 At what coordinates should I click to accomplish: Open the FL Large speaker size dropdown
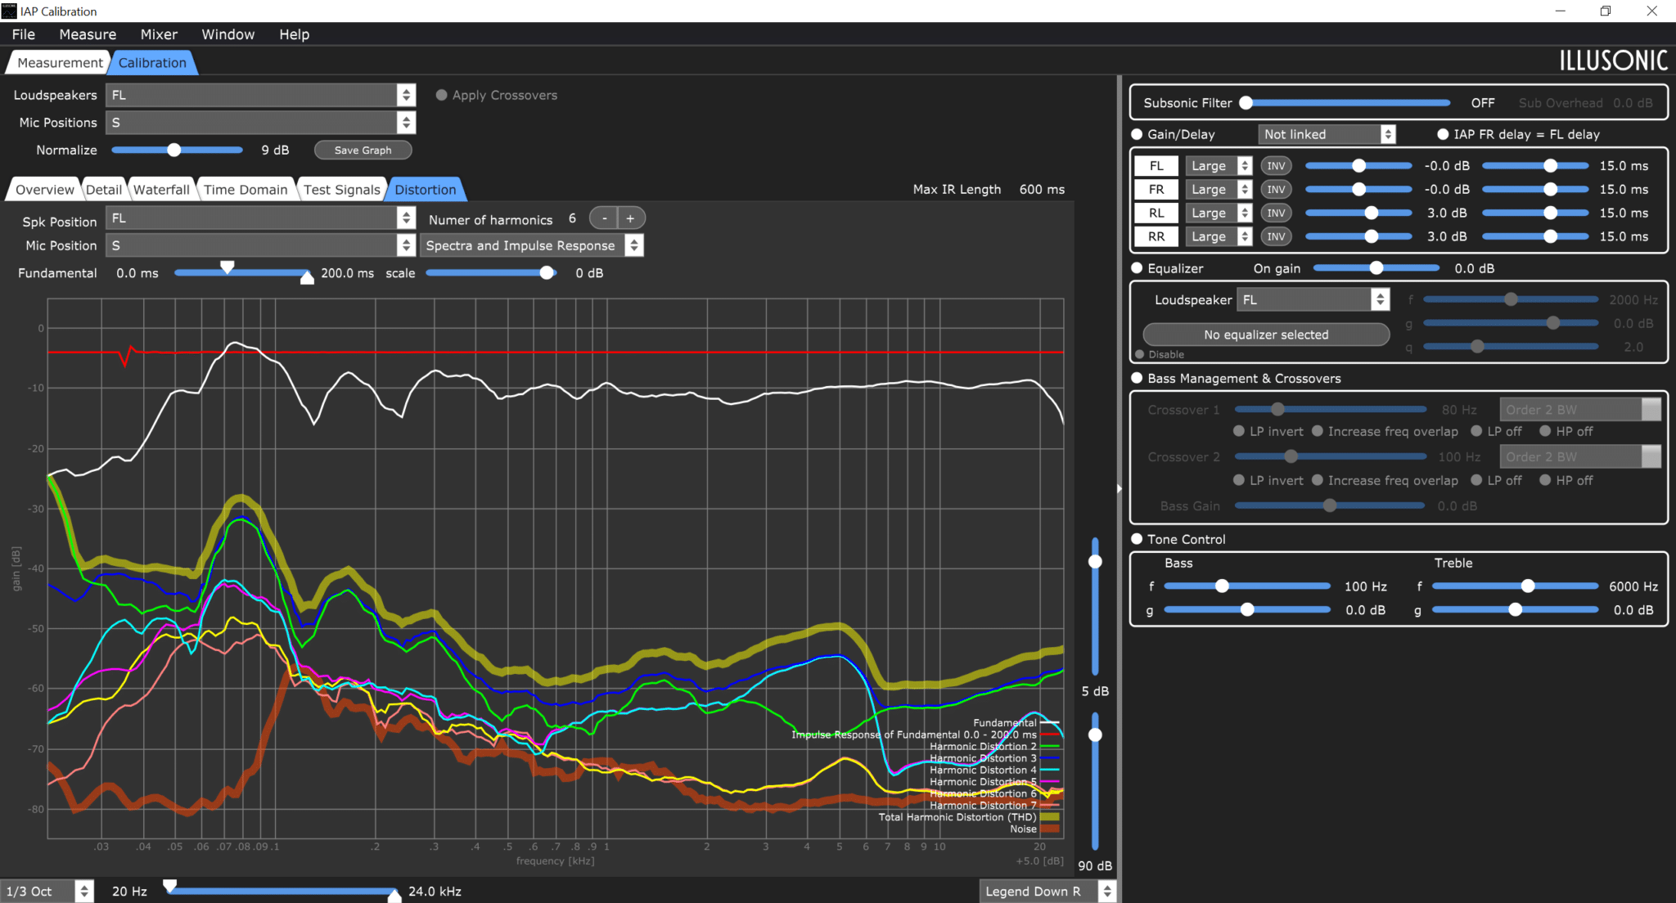(1219, 166)
